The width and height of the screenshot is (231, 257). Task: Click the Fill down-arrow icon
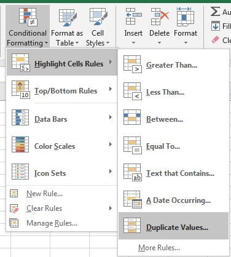[216, 26]
